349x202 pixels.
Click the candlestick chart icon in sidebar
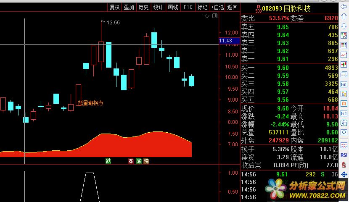point(344,64)
